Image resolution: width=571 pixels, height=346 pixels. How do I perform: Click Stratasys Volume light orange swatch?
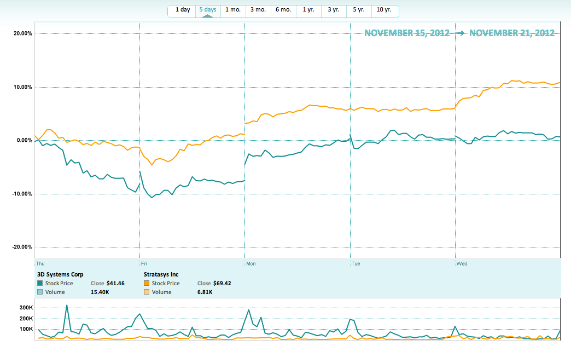tap(147, 292)
